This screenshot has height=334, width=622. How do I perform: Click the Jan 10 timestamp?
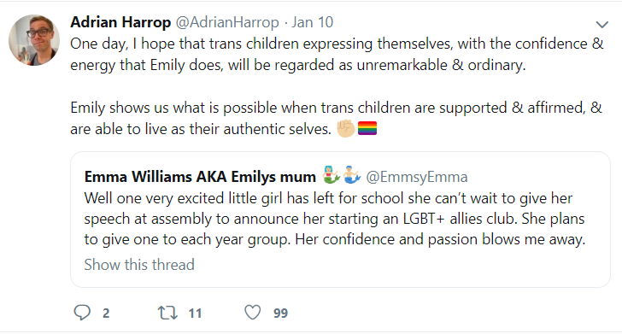pyautogui.click(x=312, y=22)
